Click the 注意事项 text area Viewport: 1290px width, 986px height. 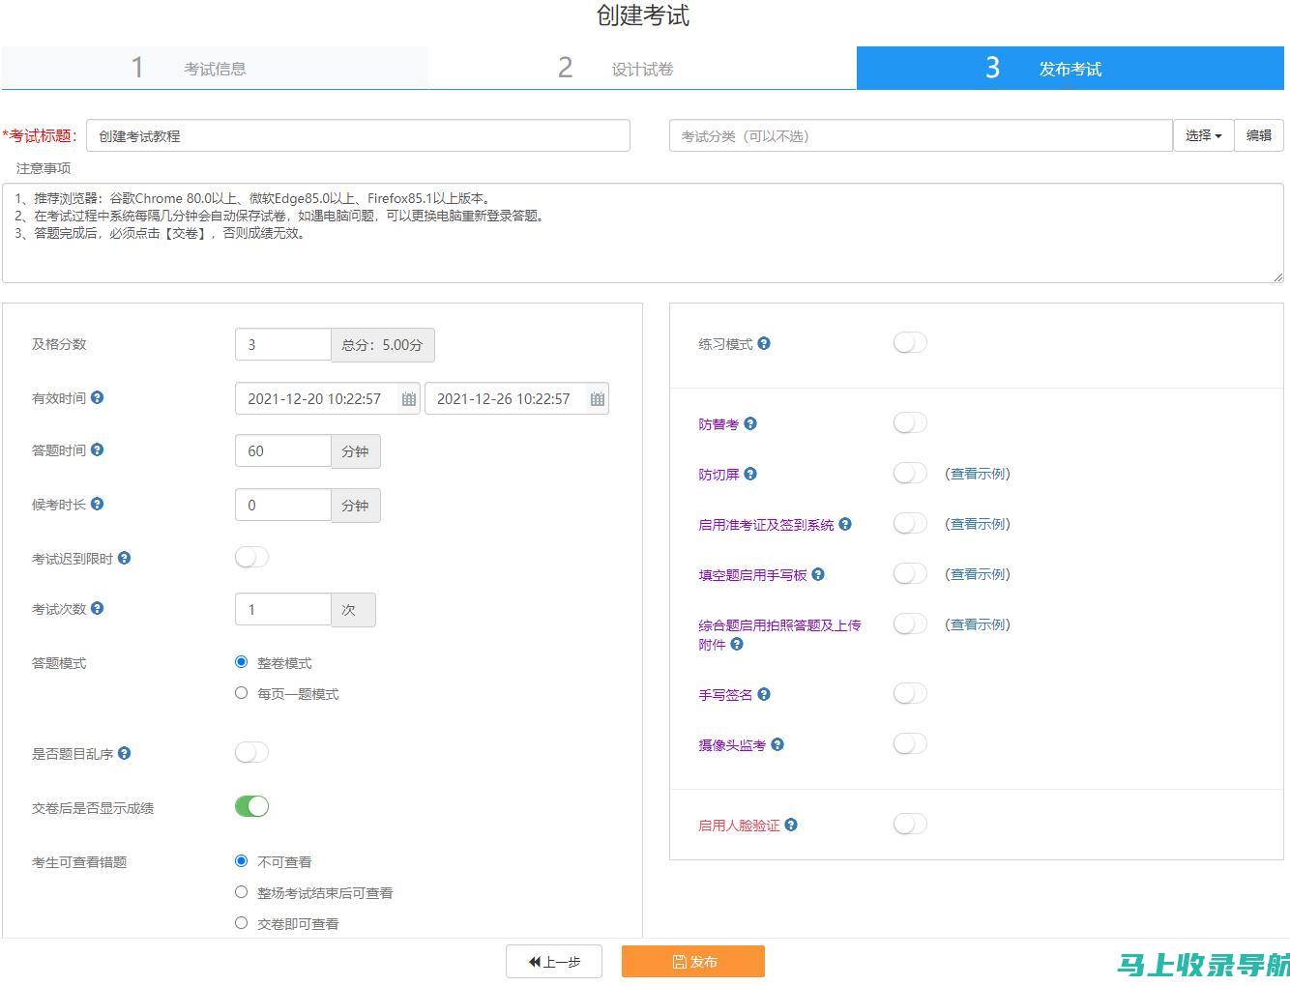coord(643,233)
